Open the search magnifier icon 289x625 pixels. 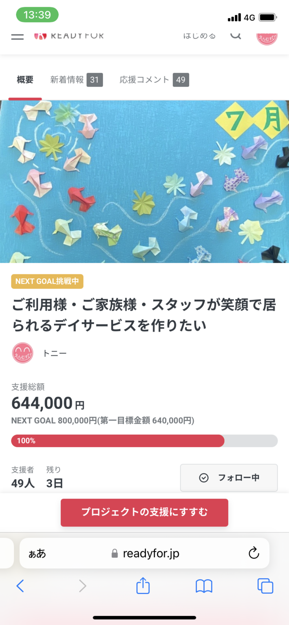tap(235, 36)
